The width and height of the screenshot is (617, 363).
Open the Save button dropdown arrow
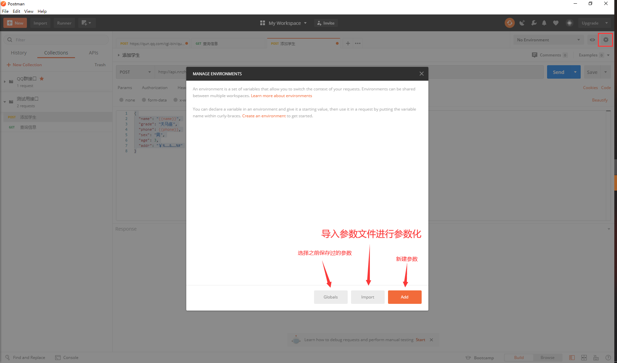(606, 72)
